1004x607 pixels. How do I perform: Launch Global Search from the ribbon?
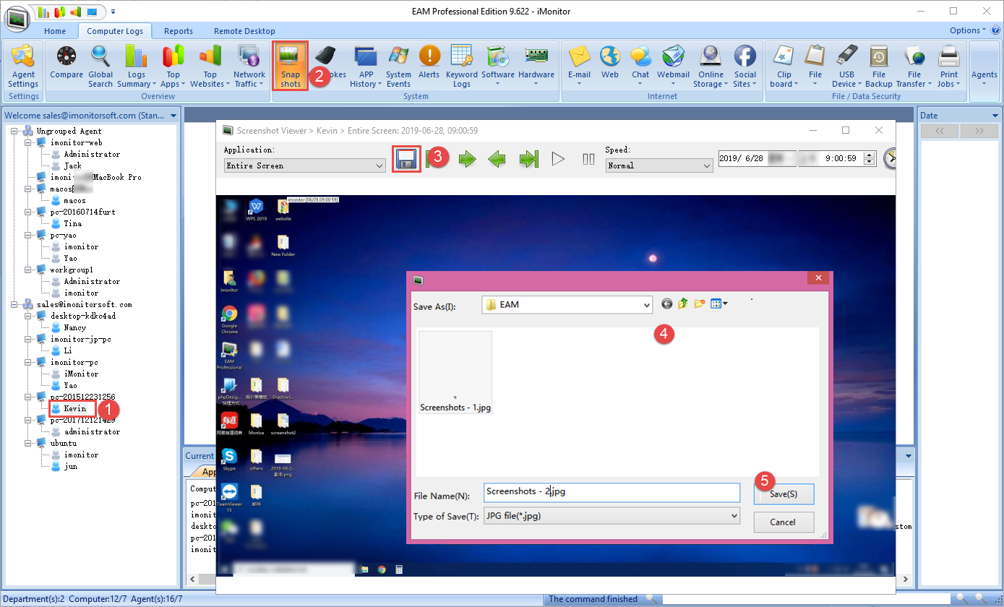[x=100, y=66]
